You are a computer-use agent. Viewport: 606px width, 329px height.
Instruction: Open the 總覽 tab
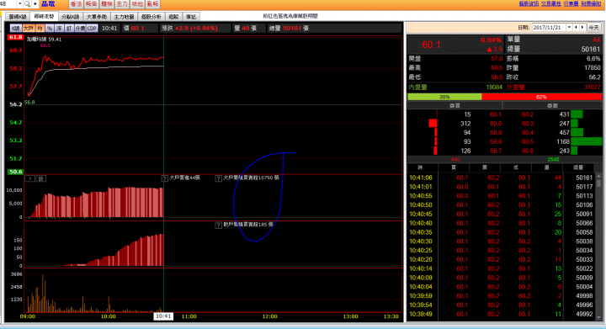click(x=174, y=17)
